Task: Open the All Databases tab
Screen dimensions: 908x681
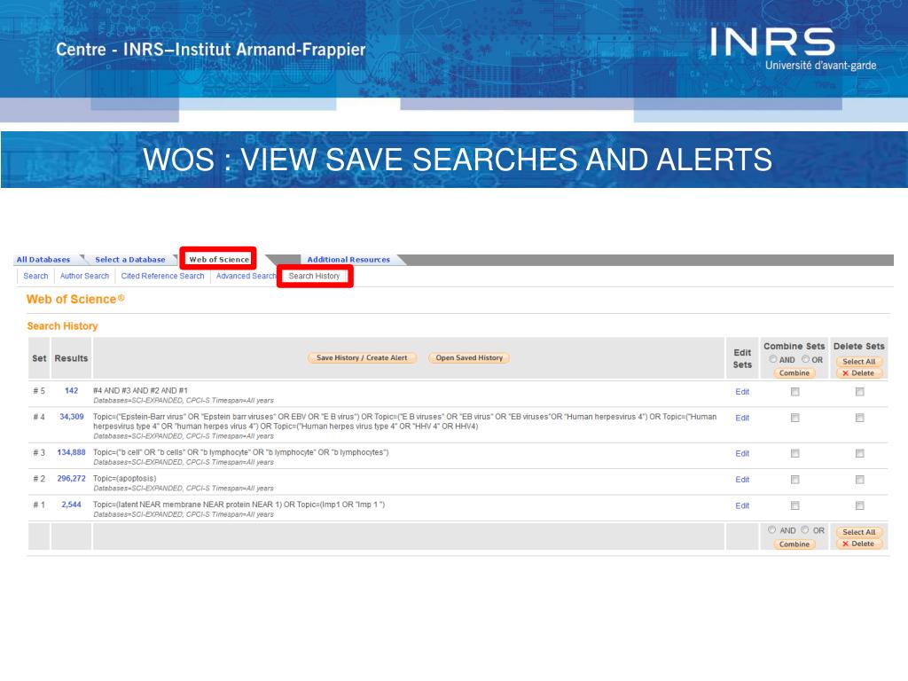Action: (43, 260)
